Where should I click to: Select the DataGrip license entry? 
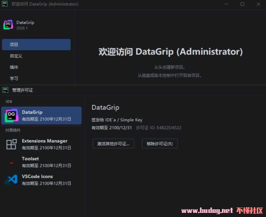[45, 115]
